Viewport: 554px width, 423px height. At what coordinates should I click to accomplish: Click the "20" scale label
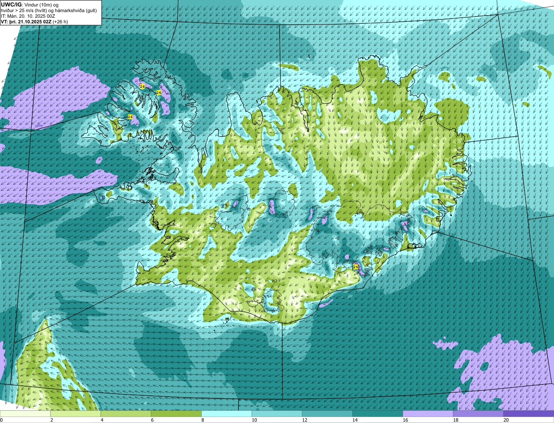506,420
